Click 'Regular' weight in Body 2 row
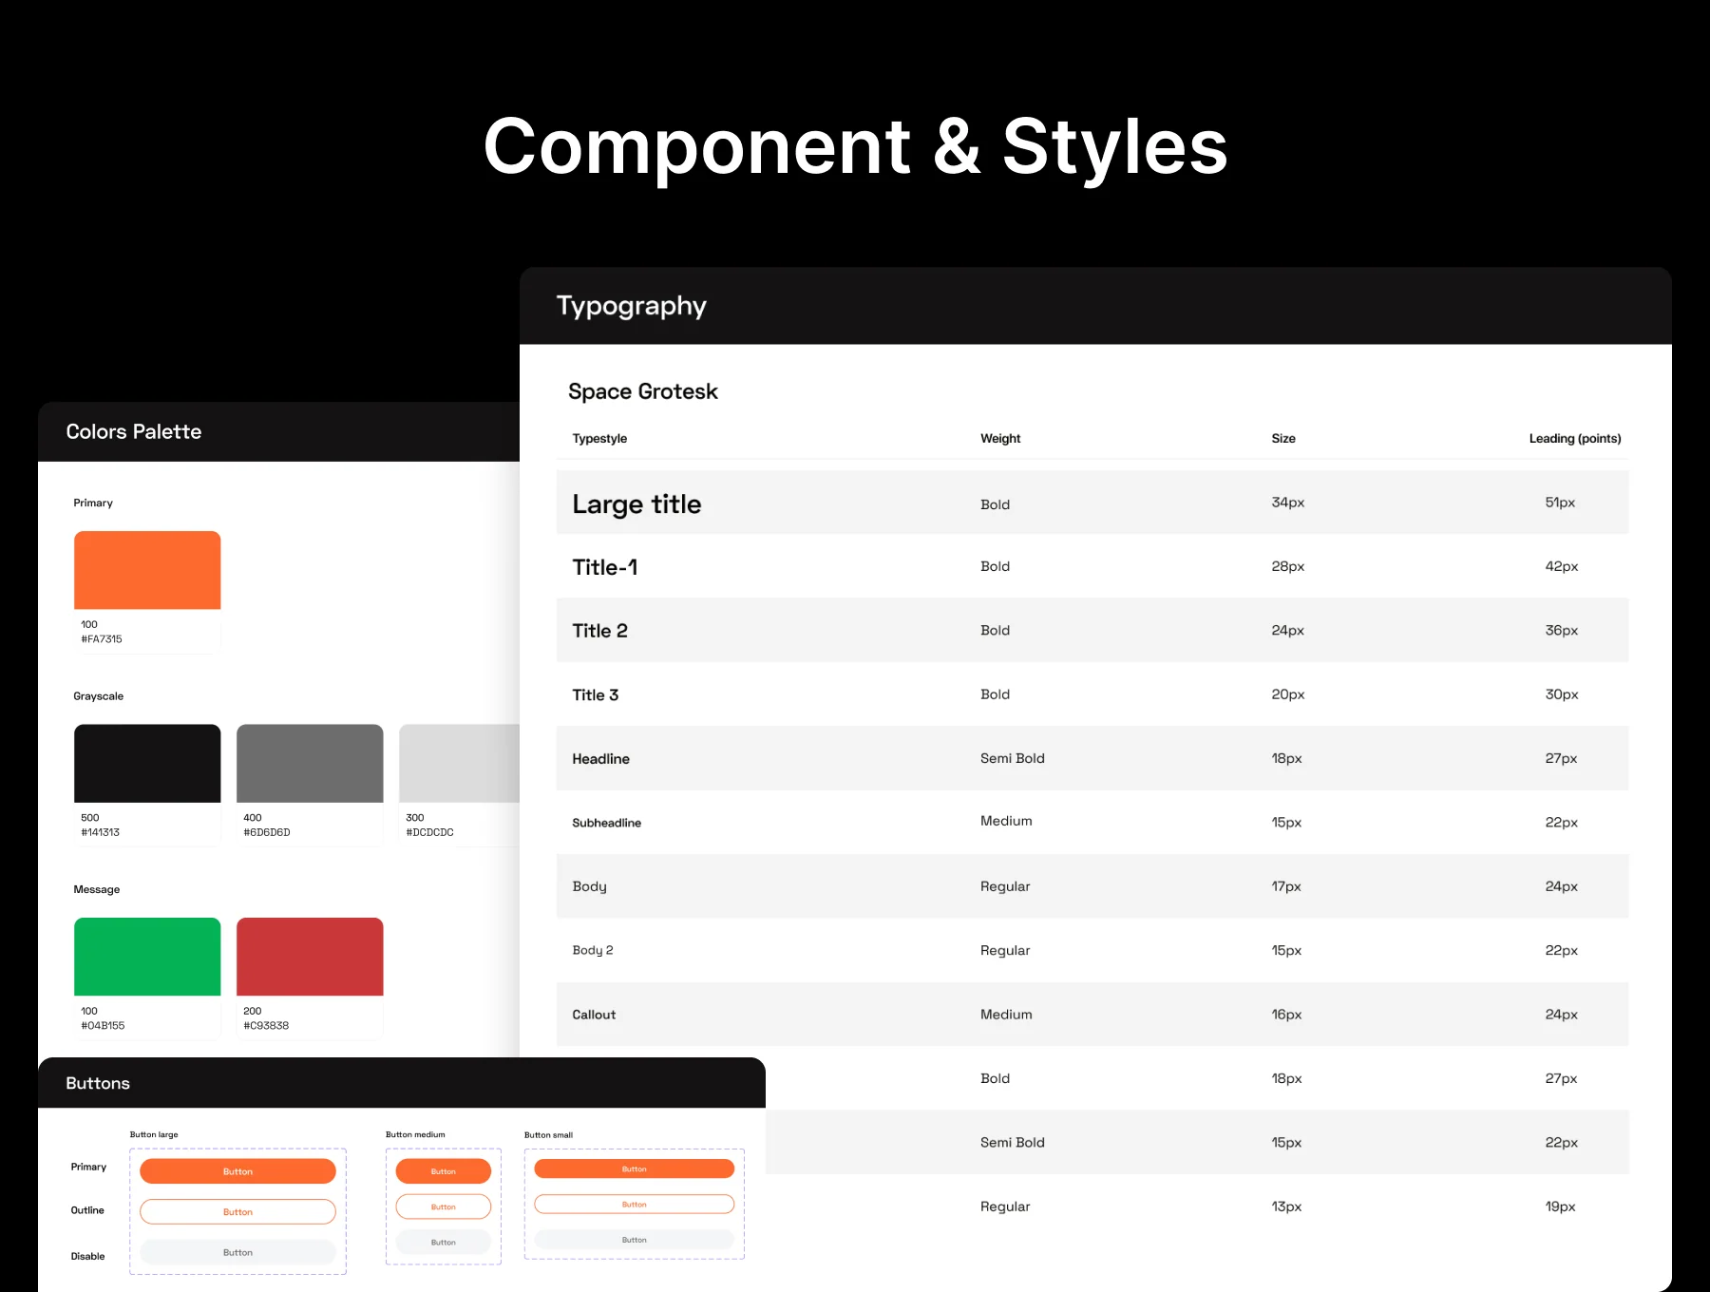This screenshot has width=1710, height=1292. [x=1005, y=950]
